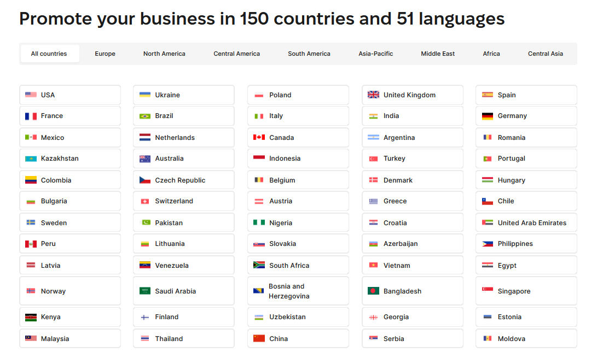This screenshot has height=358, width=603.
Task: Click the Kenya flag icon
Action: [x=31, y=317]
